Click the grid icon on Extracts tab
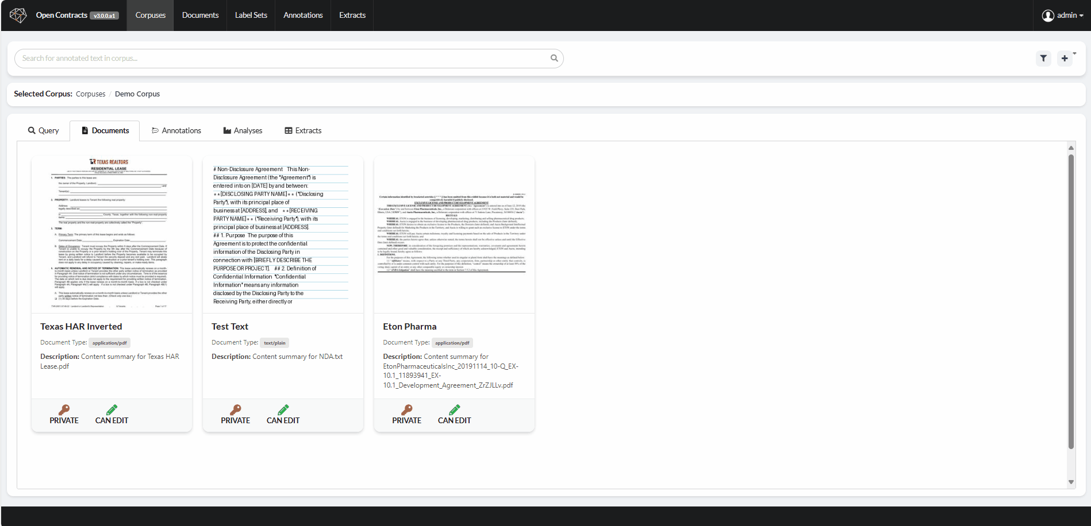 coord(288,130)
